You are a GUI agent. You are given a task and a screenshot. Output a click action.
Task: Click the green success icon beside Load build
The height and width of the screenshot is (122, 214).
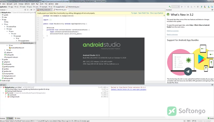pyautogui.click(x=8, y=95)
